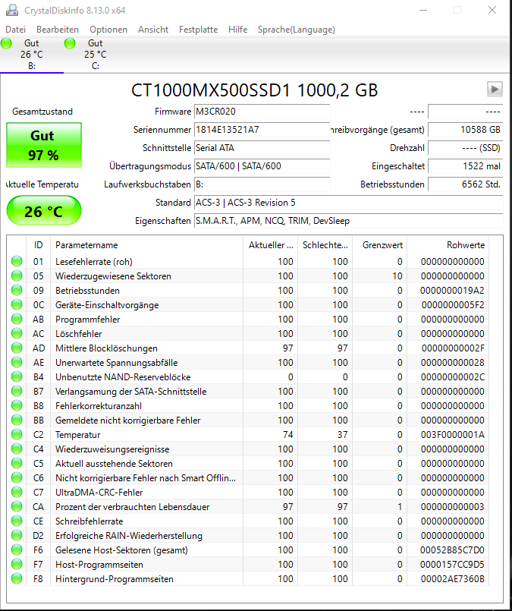This screenshot has width=512, height=611.
Task: Click status icon for Host-Programmseiten
Action: 17,564
